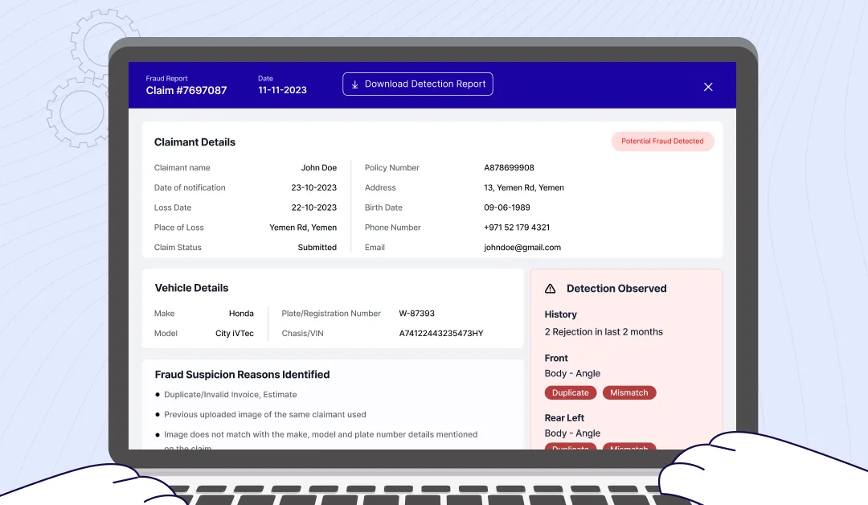This screenshot has height=505, width=868.
Task: Click vehicle make value Honda
Action: 241,314
